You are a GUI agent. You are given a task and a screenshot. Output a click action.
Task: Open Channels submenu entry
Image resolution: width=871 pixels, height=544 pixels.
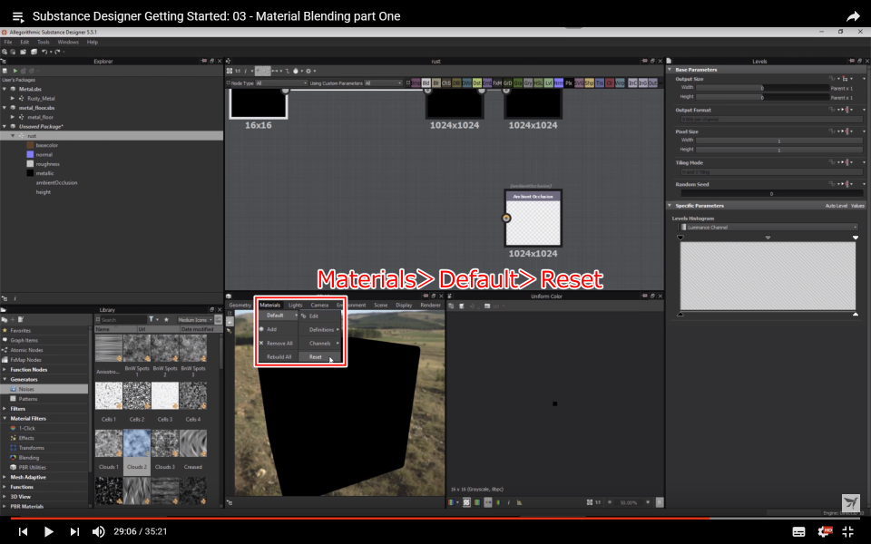[x=320, y=343]
